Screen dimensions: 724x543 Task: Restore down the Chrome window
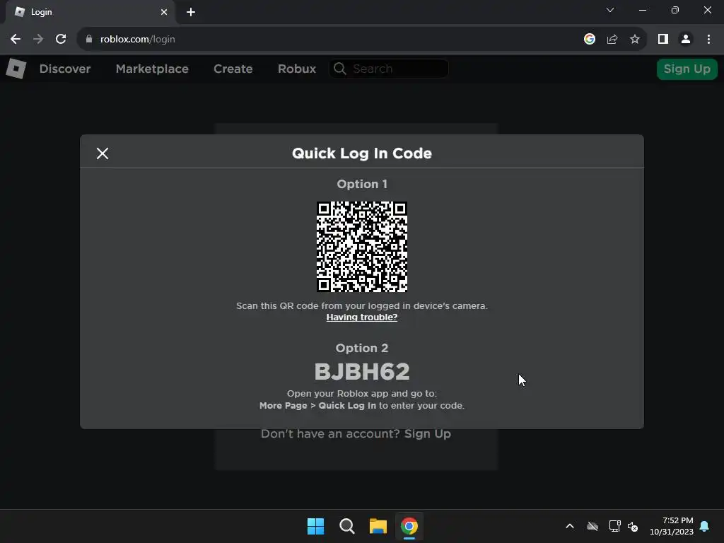pyautogui.click(x=675, y=10)
